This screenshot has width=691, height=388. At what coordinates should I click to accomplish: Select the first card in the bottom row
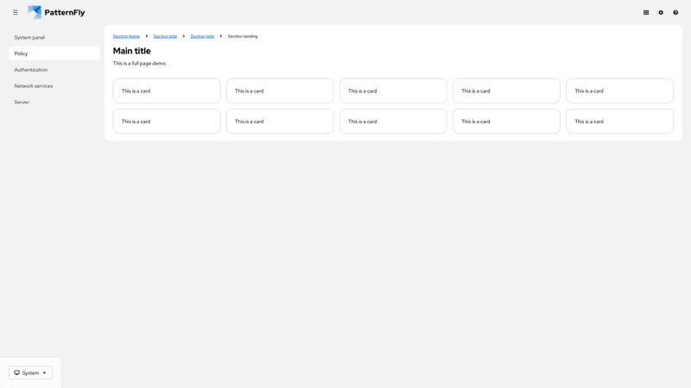pyautogui.click(x=167, y=122)
